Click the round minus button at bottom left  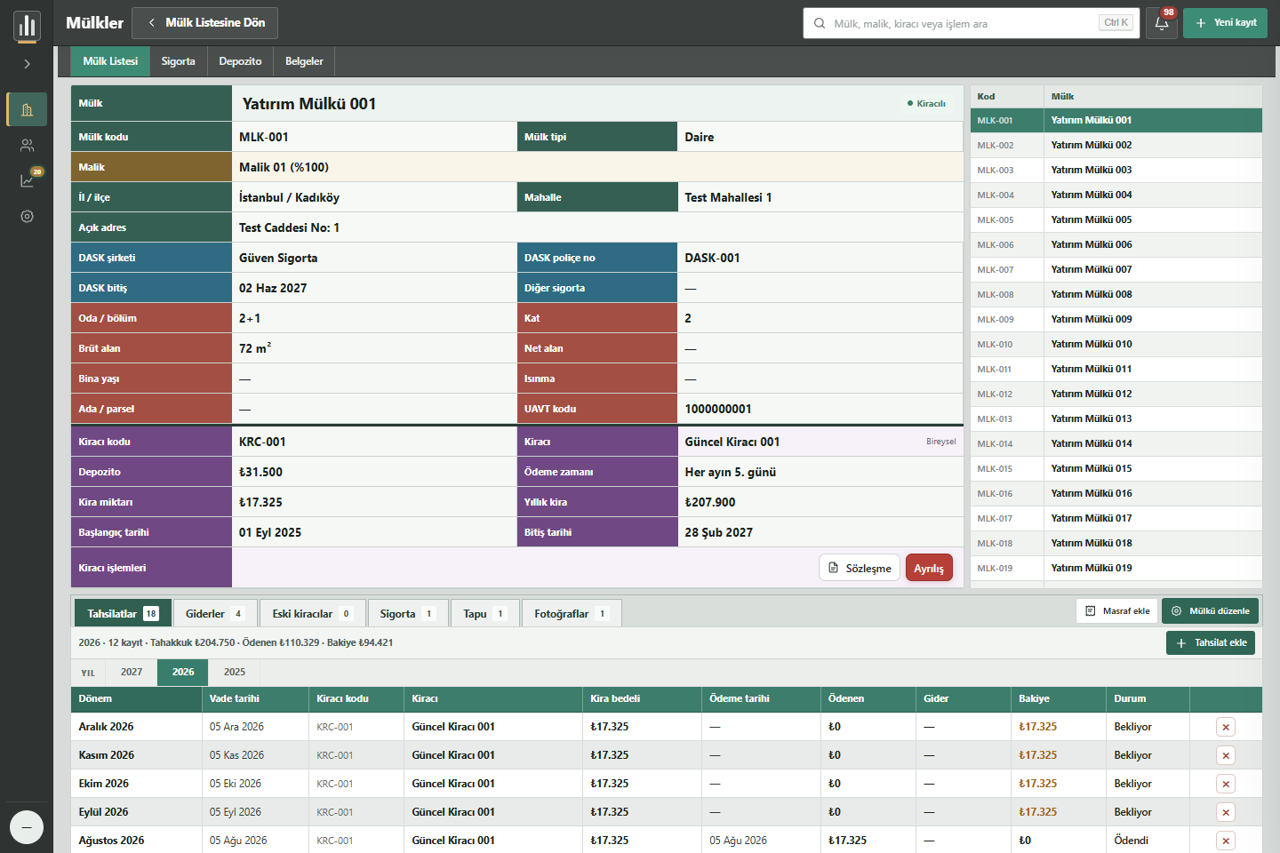pos(27,827)
